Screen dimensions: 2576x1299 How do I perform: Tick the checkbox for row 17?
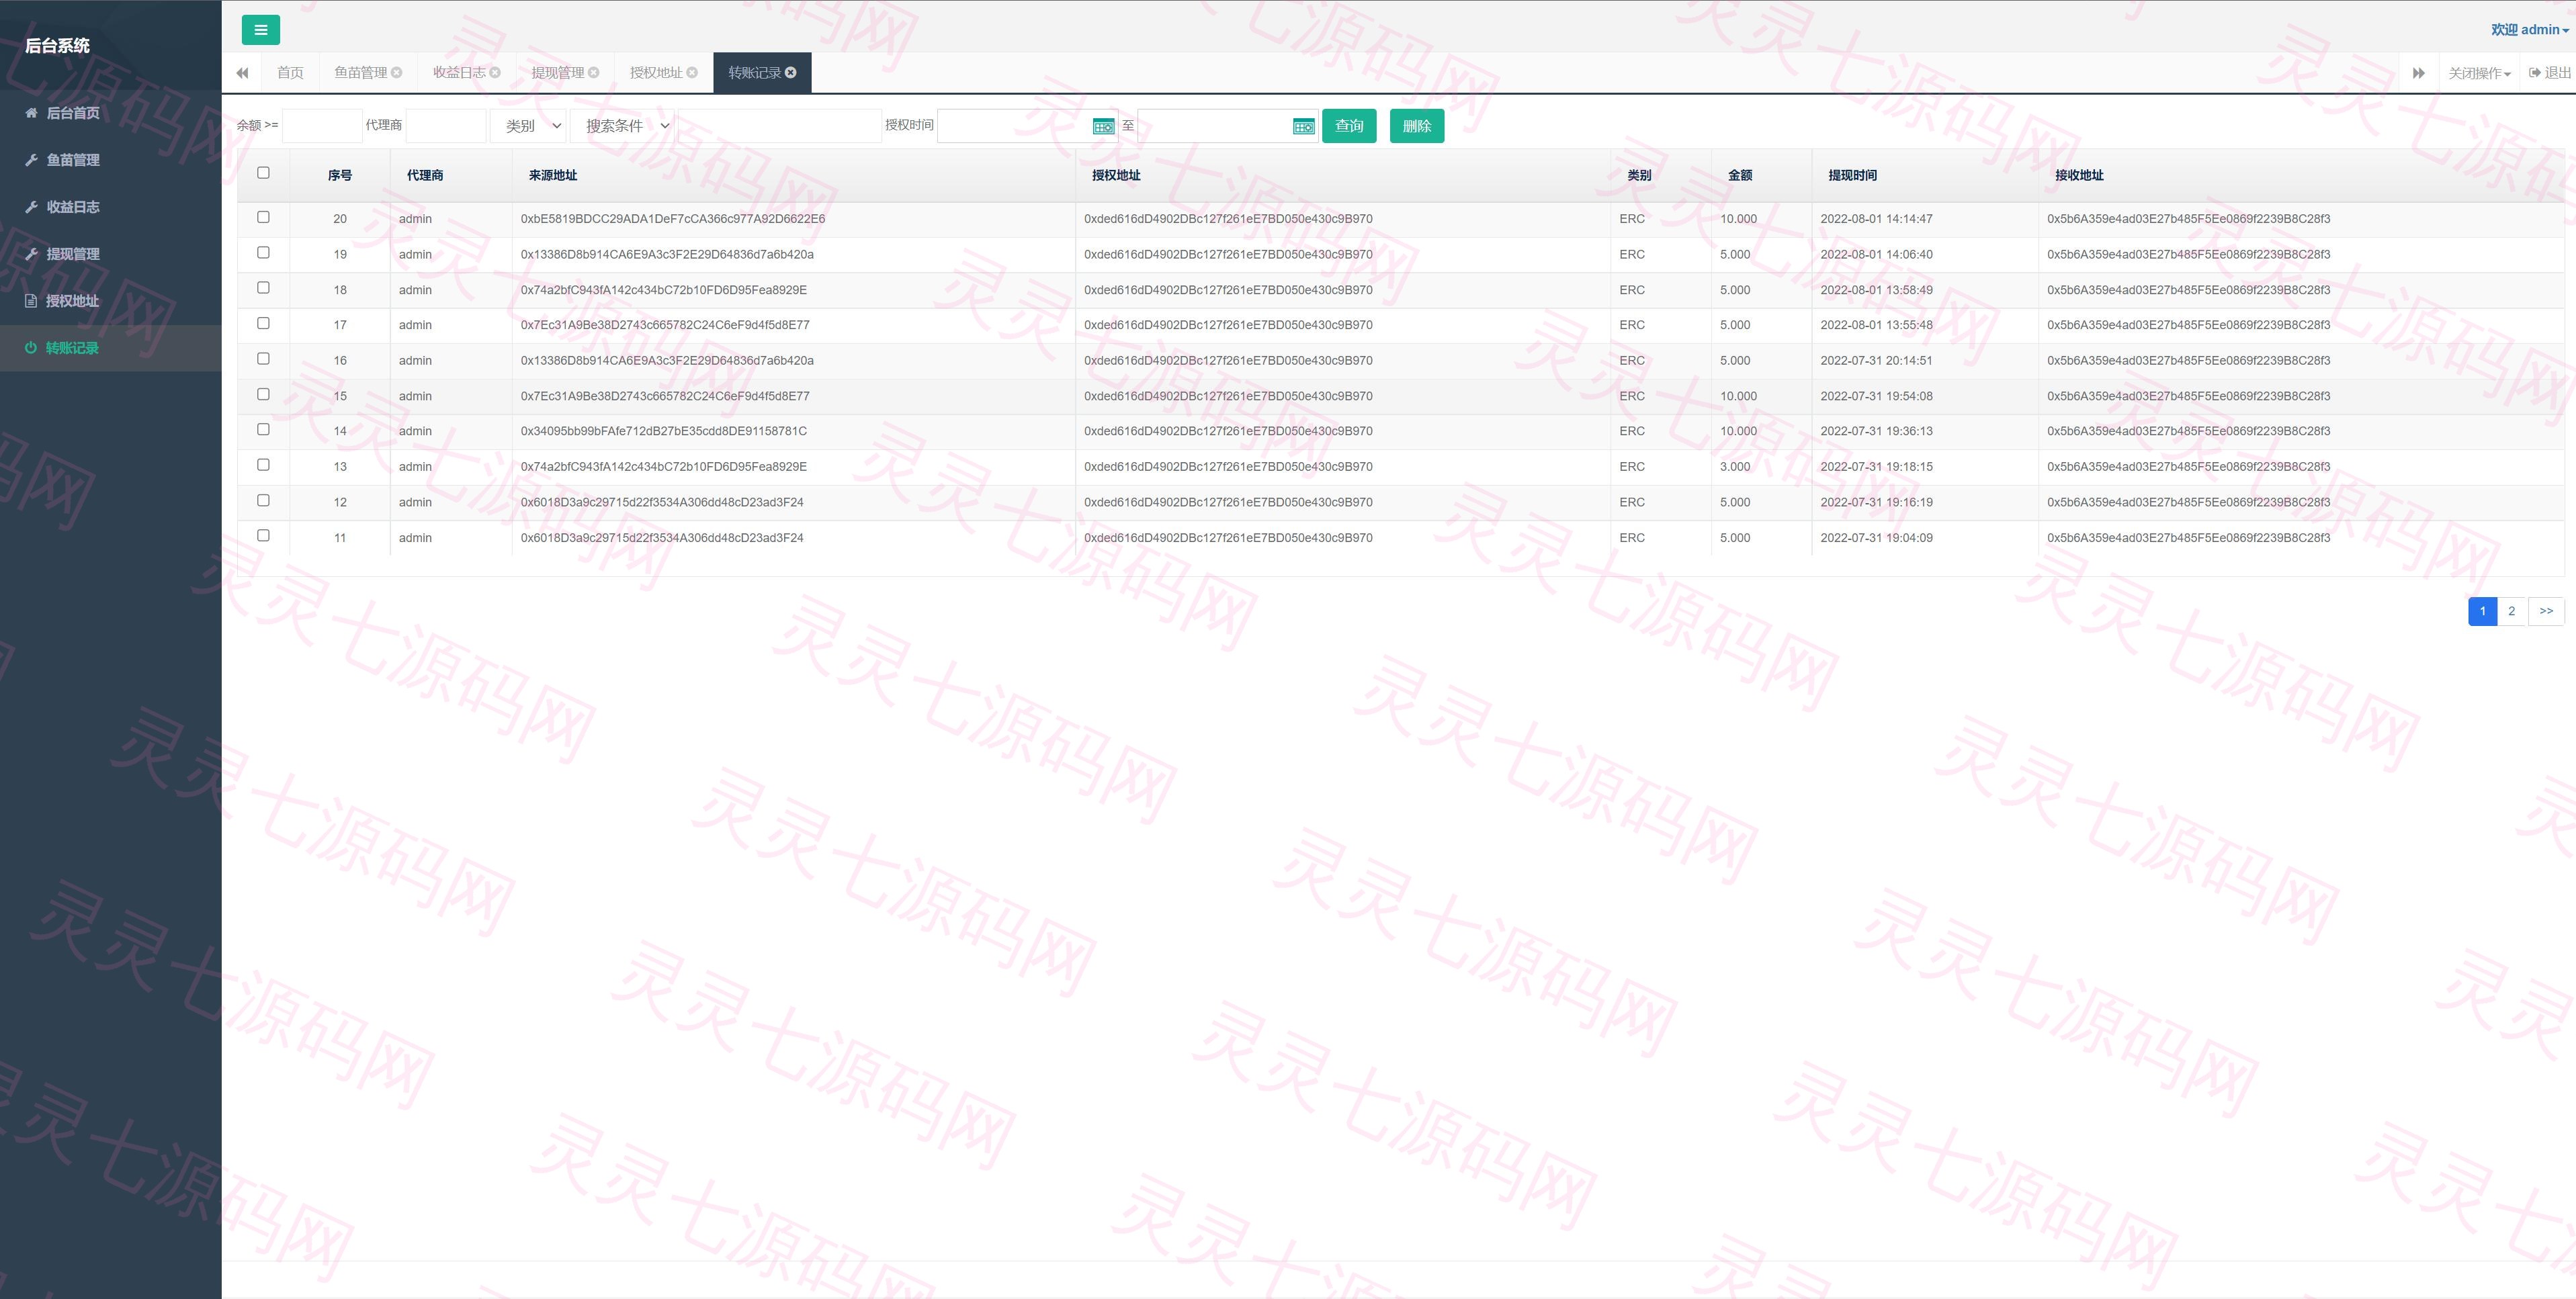pos(263,323)
